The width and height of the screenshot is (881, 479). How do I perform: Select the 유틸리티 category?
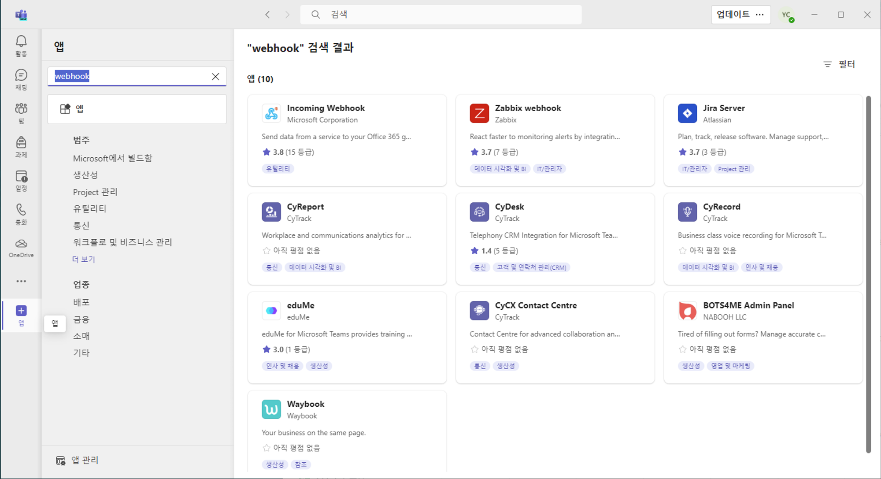89,208
